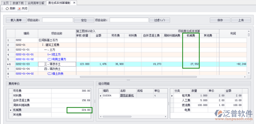This screenshot has width=256, height=124.
Task: Click the 规格 header in 组价明细
Action: [x=145, y=91]
